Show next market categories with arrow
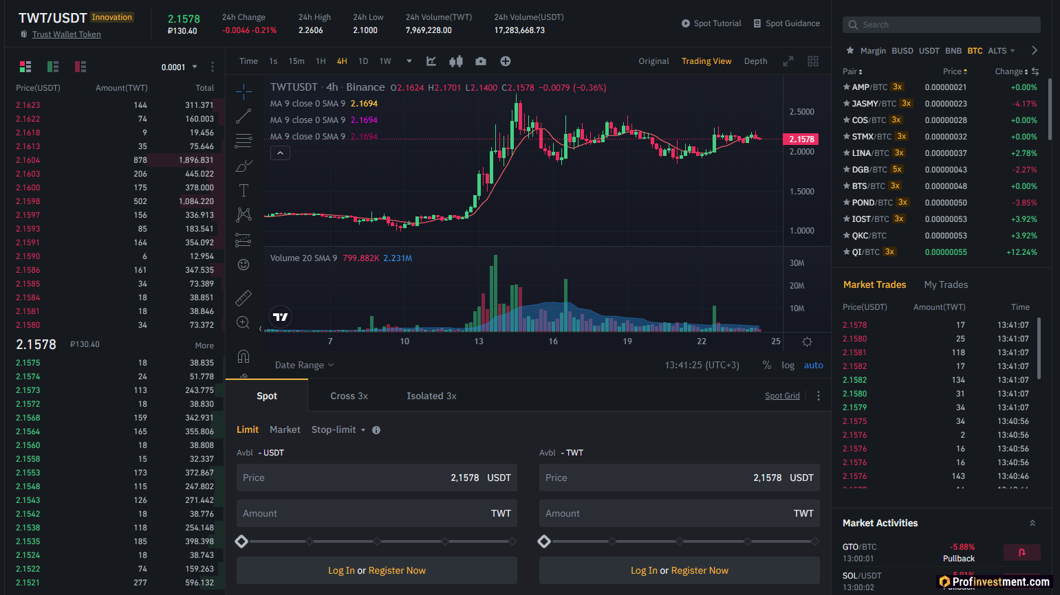This screenshot has height=595, width=1060. (x=1034, y=50)
